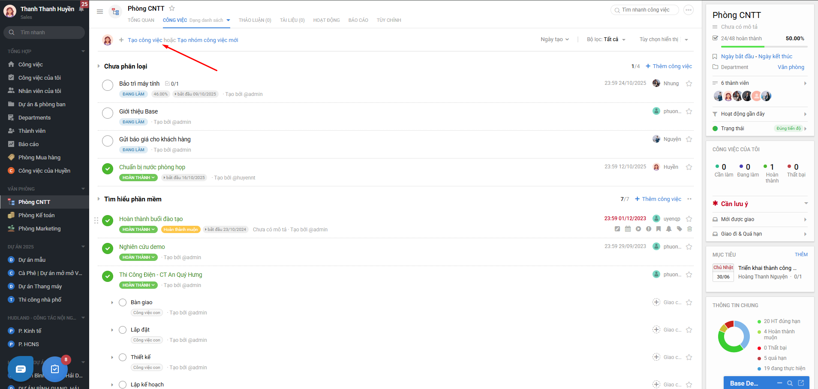This screenshot has height=389, width=818.
Task: Collapse the 'Chưa phân loại' group
Action: [99, 66]
